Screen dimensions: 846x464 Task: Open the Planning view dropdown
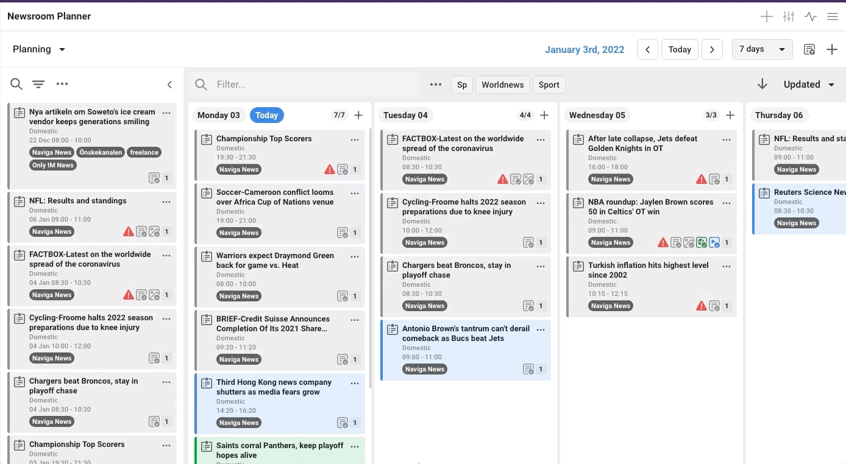pyautogui.click(x=39, y=49)
